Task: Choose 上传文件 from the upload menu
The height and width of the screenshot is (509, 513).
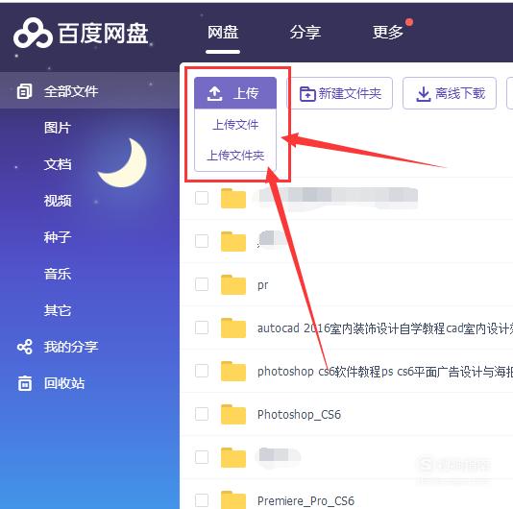Action: 235,125
